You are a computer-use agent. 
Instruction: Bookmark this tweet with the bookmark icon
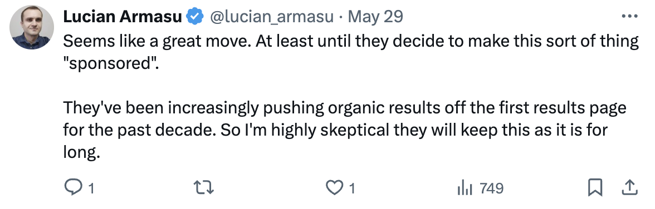coord(595,188)
